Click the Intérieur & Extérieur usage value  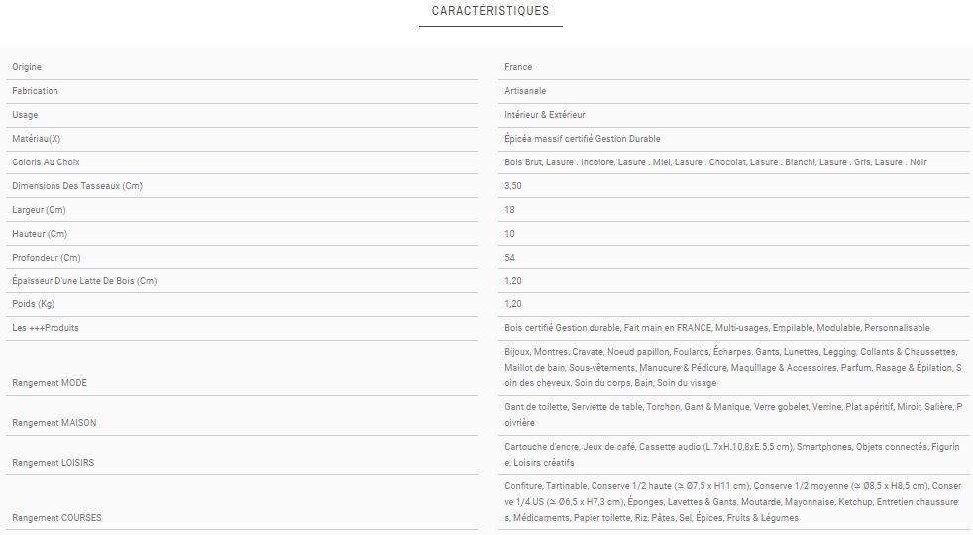545,115
